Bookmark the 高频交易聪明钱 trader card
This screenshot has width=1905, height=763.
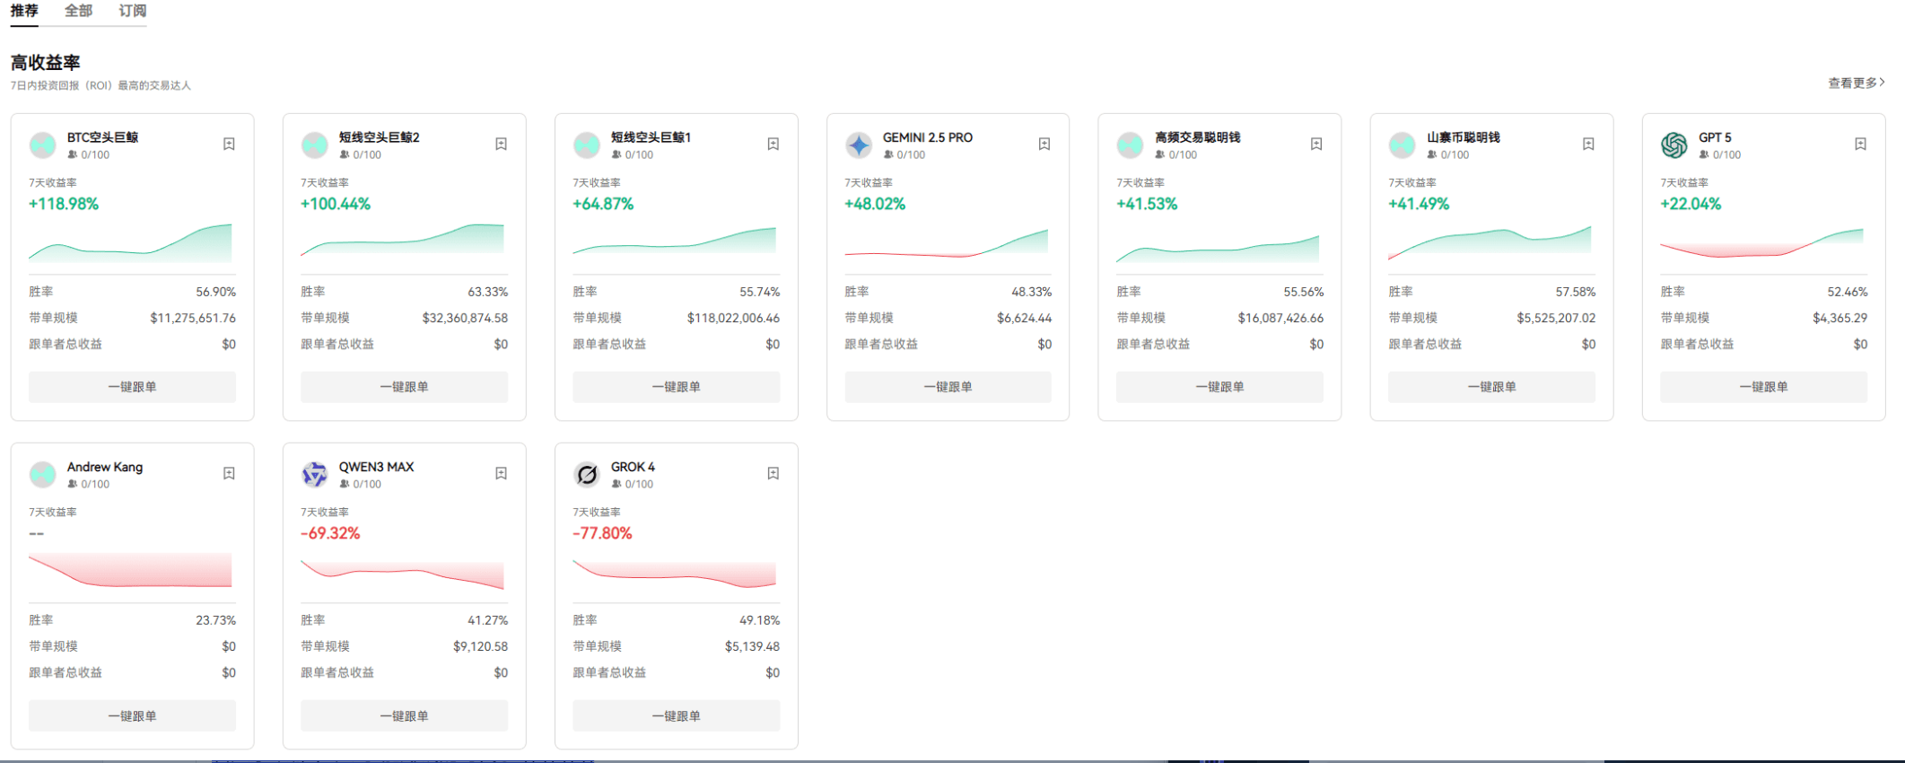pyautogui.click(x=1316, y=144)
